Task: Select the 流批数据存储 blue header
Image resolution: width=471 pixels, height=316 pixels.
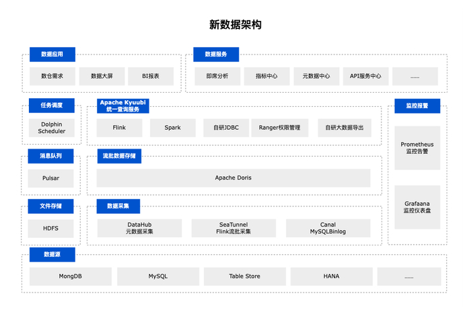Action: coord(119,156)
